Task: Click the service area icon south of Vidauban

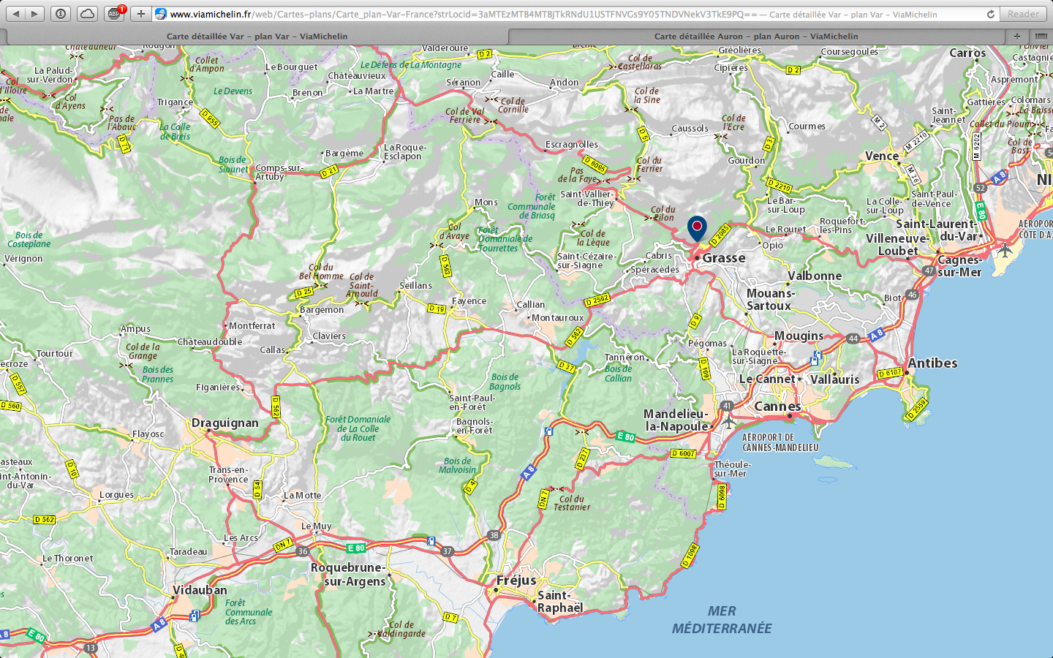Action: coord(194,616)
